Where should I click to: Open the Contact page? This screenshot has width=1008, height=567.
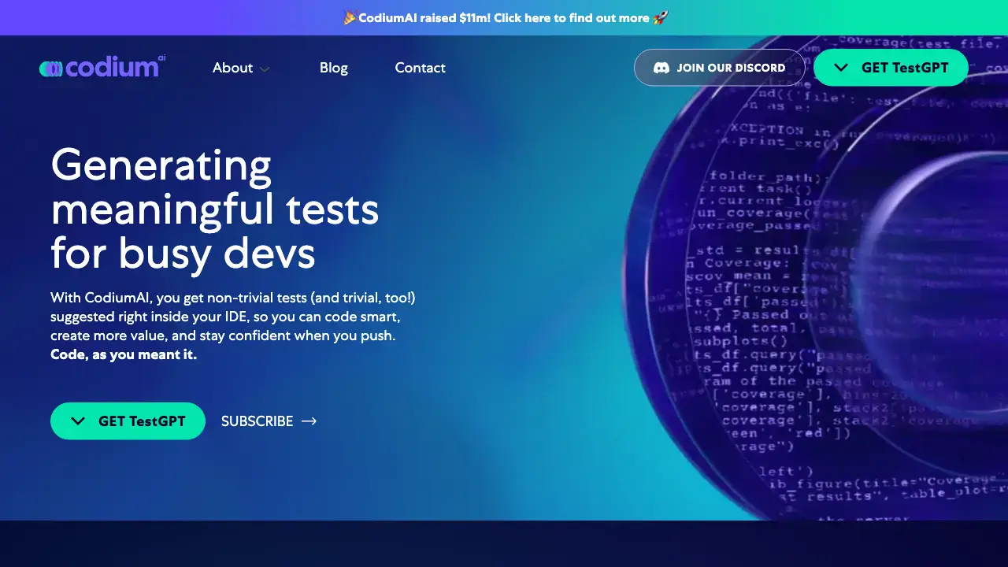point(420,68)
